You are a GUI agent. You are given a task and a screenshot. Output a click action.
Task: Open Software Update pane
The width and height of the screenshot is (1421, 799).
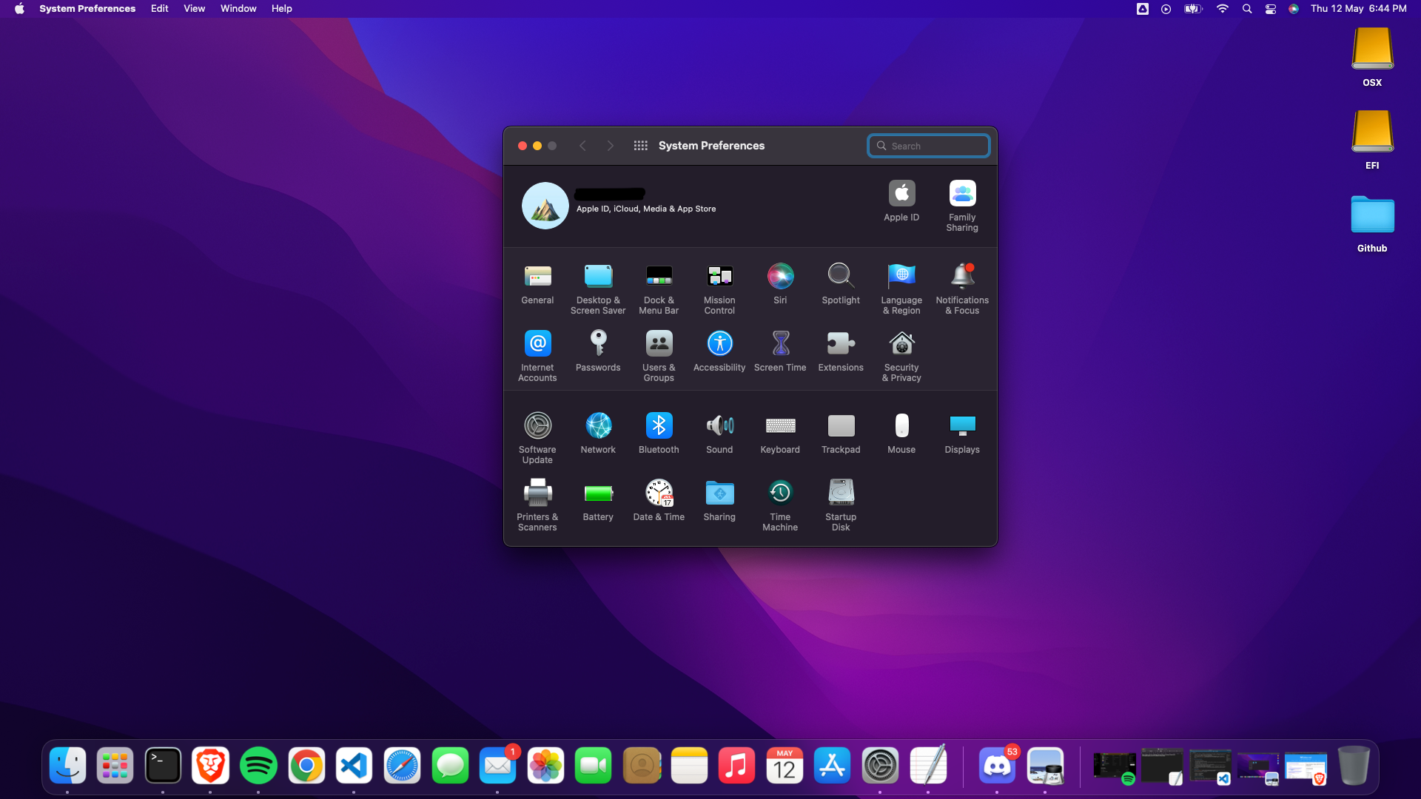537,426
